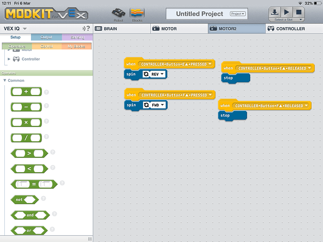Image resolution: width=323 pixels, height=242 pixels.
Task: Show help for the division block
Action: coord(47,136)
